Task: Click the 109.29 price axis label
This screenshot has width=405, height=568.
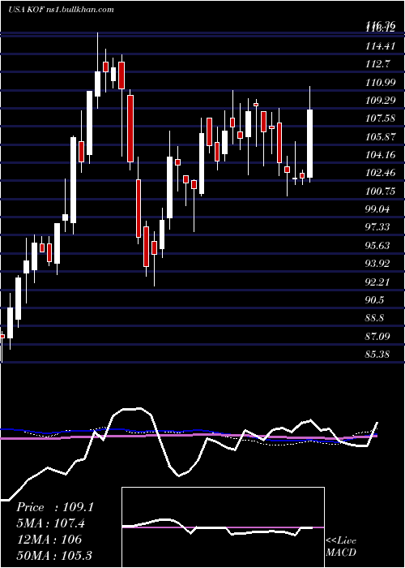Action: click(x=379, y=101)
